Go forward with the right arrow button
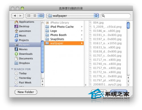This screenshot has height=110, width=142. (x=20, y=16)
